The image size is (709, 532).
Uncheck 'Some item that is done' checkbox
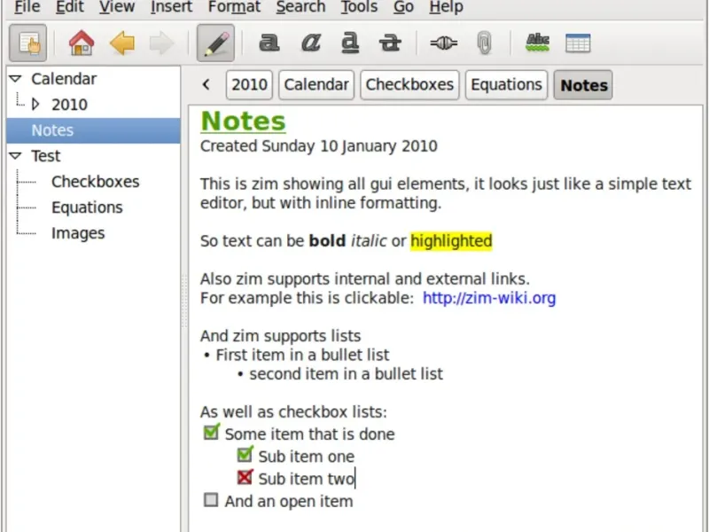pos(211,432)
